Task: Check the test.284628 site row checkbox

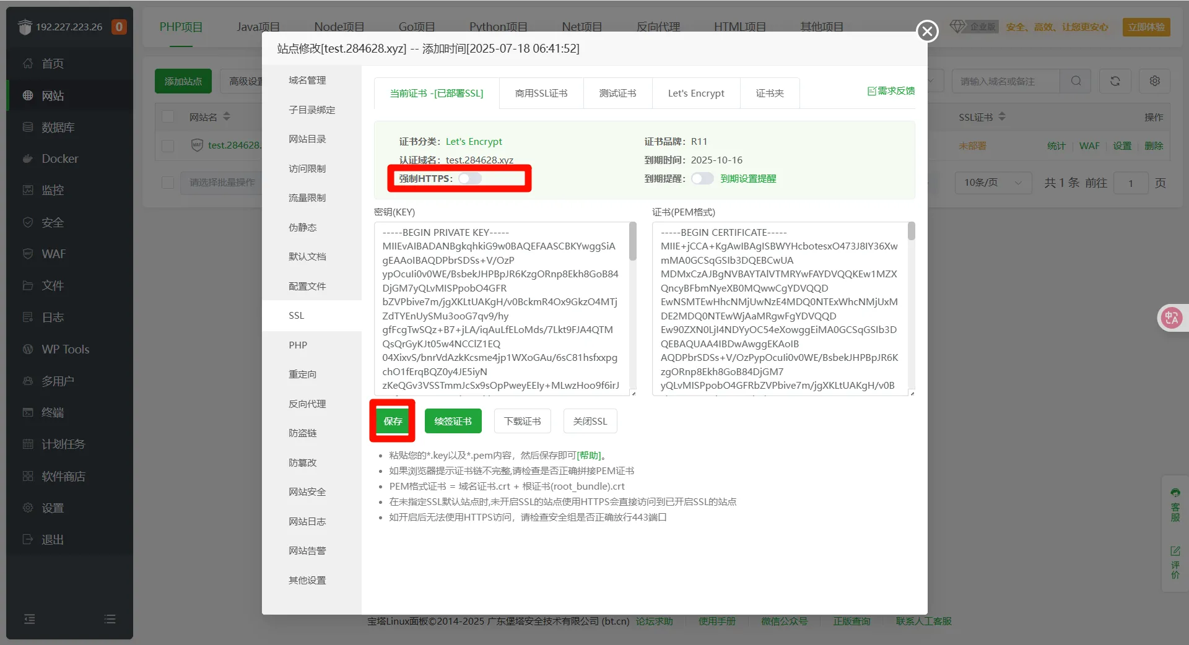Action: tap(168, 145)
